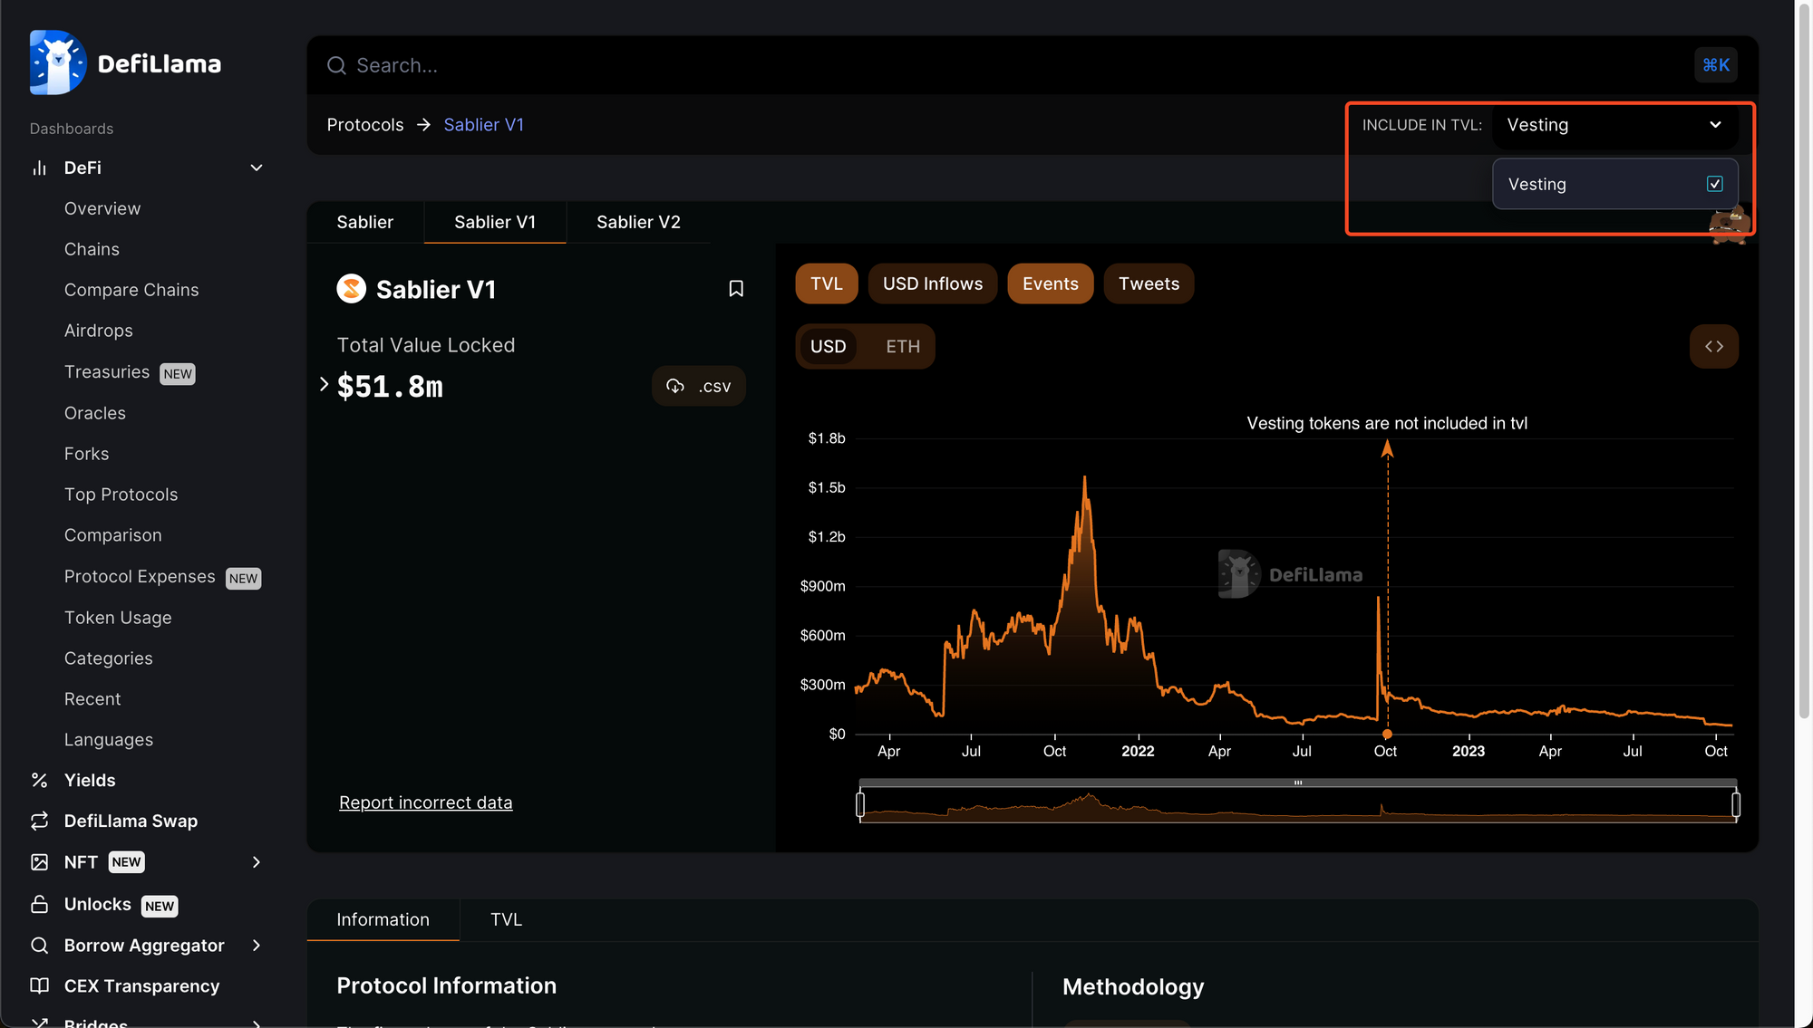Collapse the DeFi sidebar section chevron
Screen dimensions: 1813x1028
257,168
